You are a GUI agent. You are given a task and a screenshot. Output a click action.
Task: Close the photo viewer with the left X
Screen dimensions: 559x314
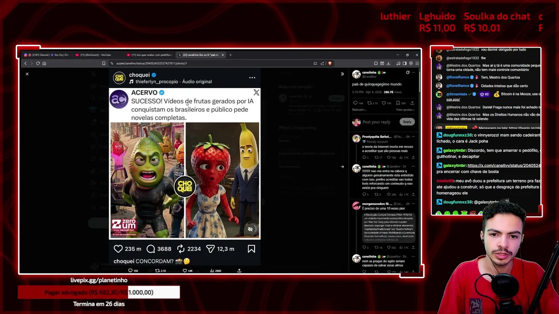27,74
